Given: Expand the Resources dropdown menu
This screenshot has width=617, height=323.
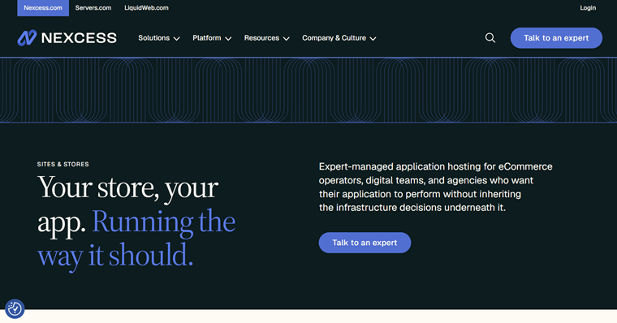Looking at the screenshot, I should click(x=267, y=38).
